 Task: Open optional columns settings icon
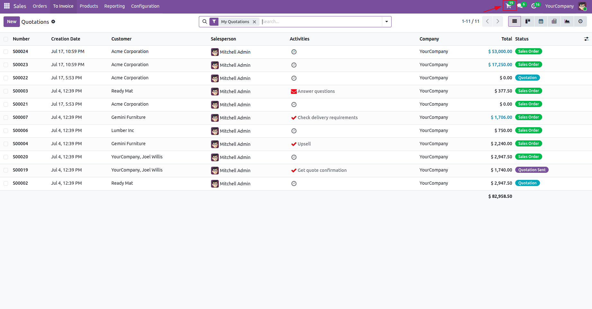(586, 39)
